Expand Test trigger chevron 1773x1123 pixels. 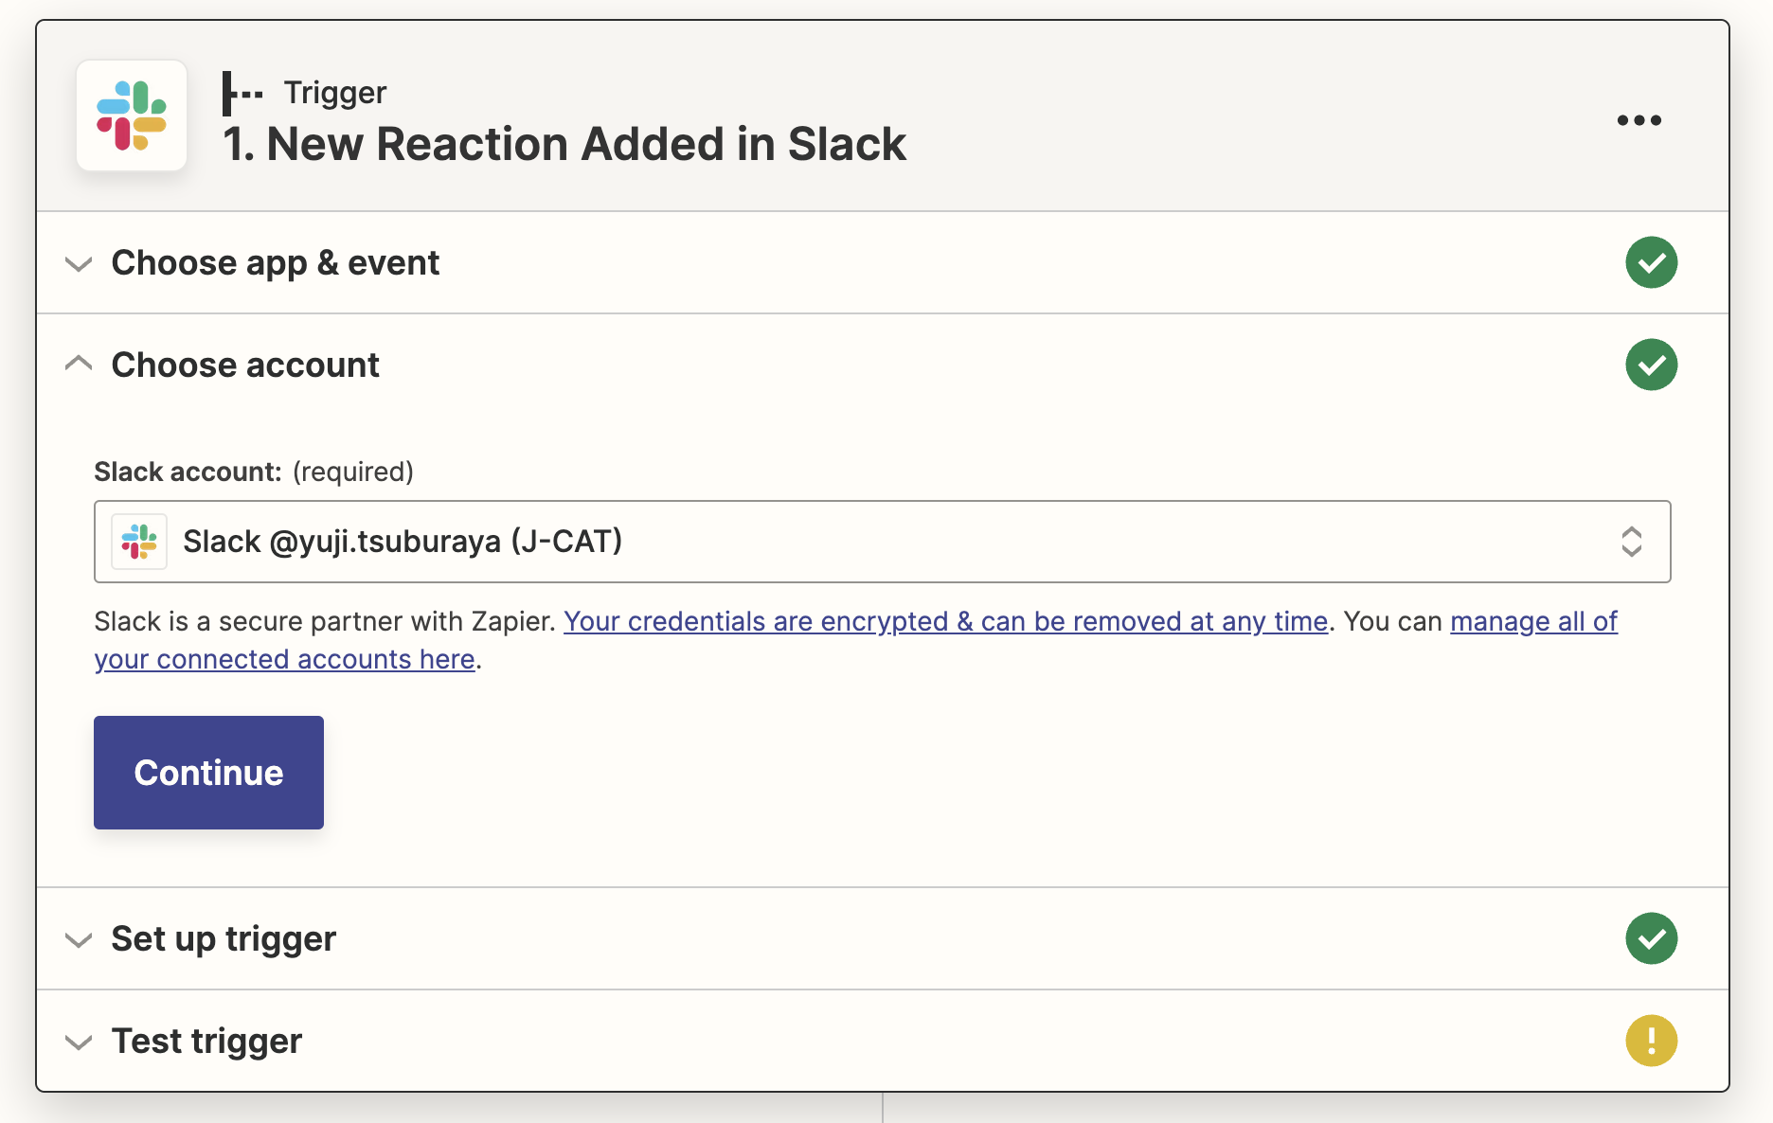[79, 1042]
